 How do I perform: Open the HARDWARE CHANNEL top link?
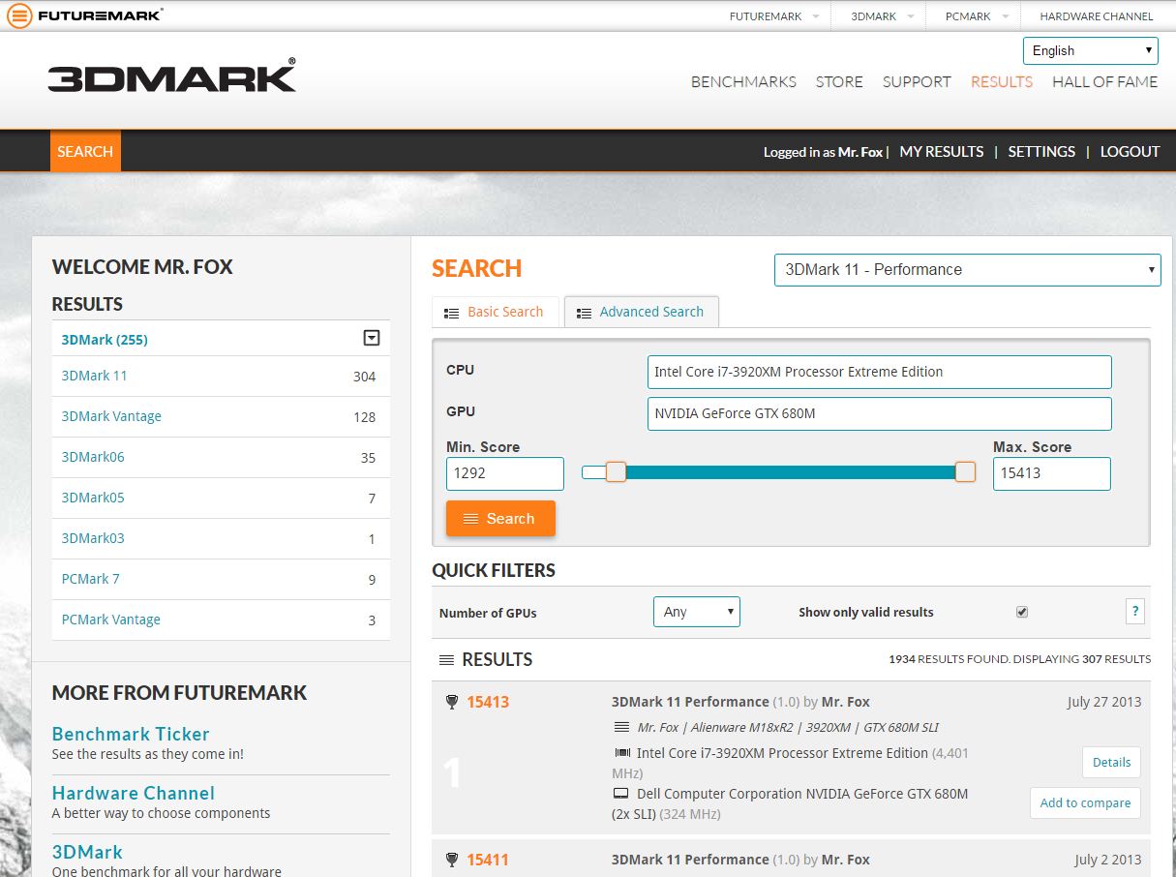pos(1097,16)
